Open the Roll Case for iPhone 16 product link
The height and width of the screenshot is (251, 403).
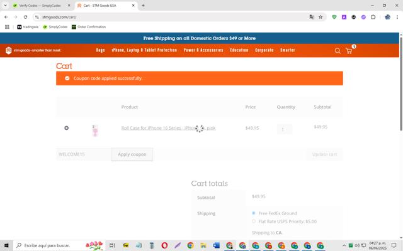click(x=168, y=128)
